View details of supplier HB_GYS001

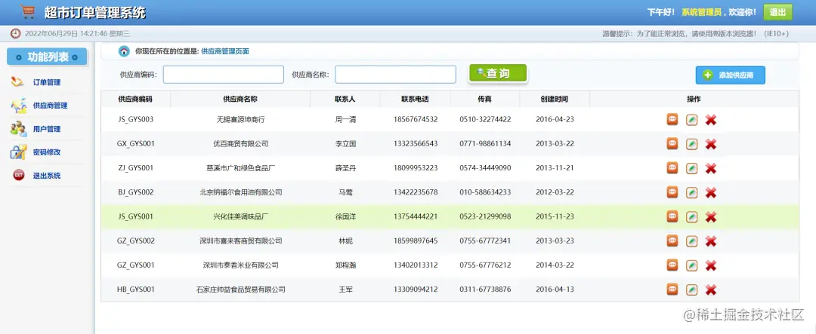(x=672, y=290)
